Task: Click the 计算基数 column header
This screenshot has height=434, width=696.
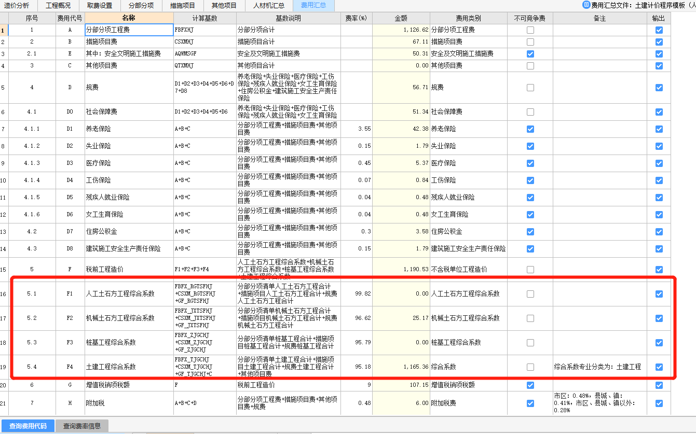Action: [x=204, y=18]
